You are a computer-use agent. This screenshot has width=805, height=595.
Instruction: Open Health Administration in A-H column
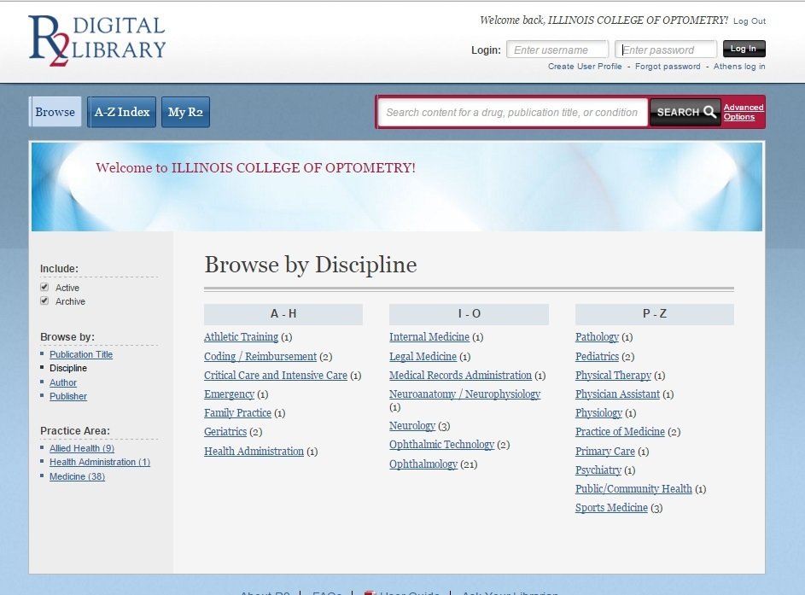(254, 452)
